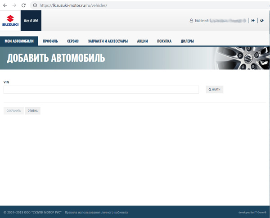Screen dimensions: 270x218
Task: Click the user profile icon beside Евгений
Action: (191, 21)
